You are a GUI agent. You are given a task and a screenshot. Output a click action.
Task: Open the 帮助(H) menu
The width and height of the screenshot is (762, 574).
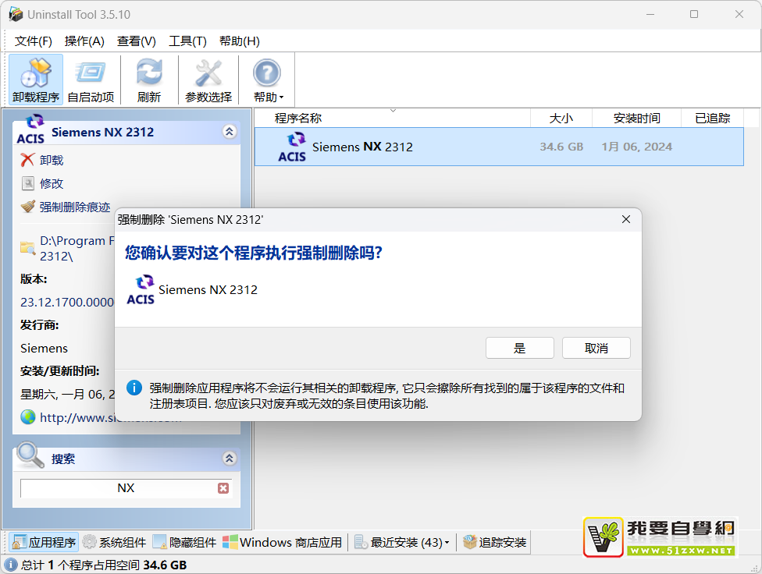pyautogui.click(x=240, y=41)
